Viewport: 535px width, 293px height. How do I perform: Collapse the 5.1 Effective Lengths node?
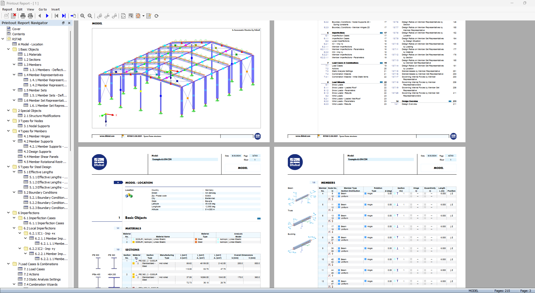[x=14, y=172]
